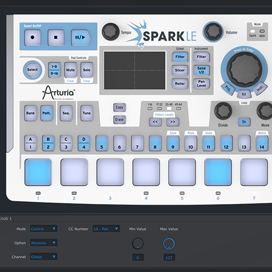The image size is (272, 272).
Task: Click the Instr. button under the jog dial
Action: 260,88
